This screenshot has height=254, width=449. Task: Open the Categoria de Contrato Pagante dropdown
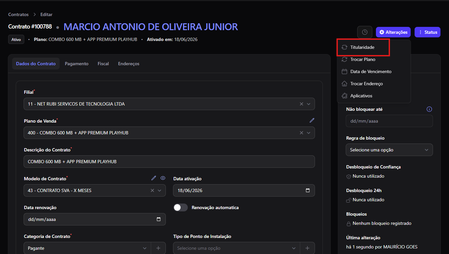pyautogui.click(x=87, y=248)
